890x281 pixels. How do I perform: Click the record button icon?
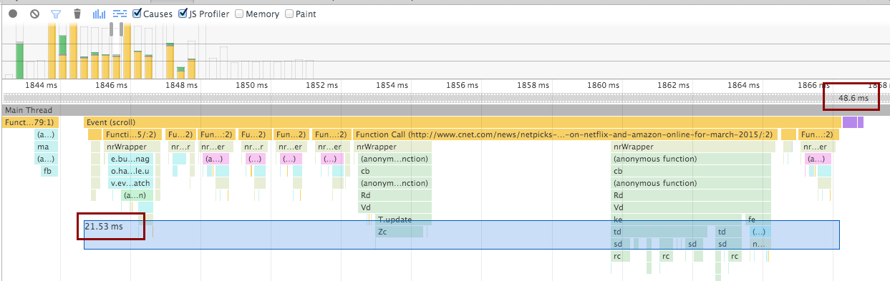coord(13,14)
